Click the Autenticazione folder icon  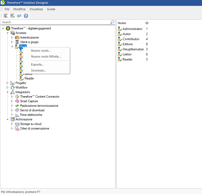pyautogui.click(x=17, y=37)
